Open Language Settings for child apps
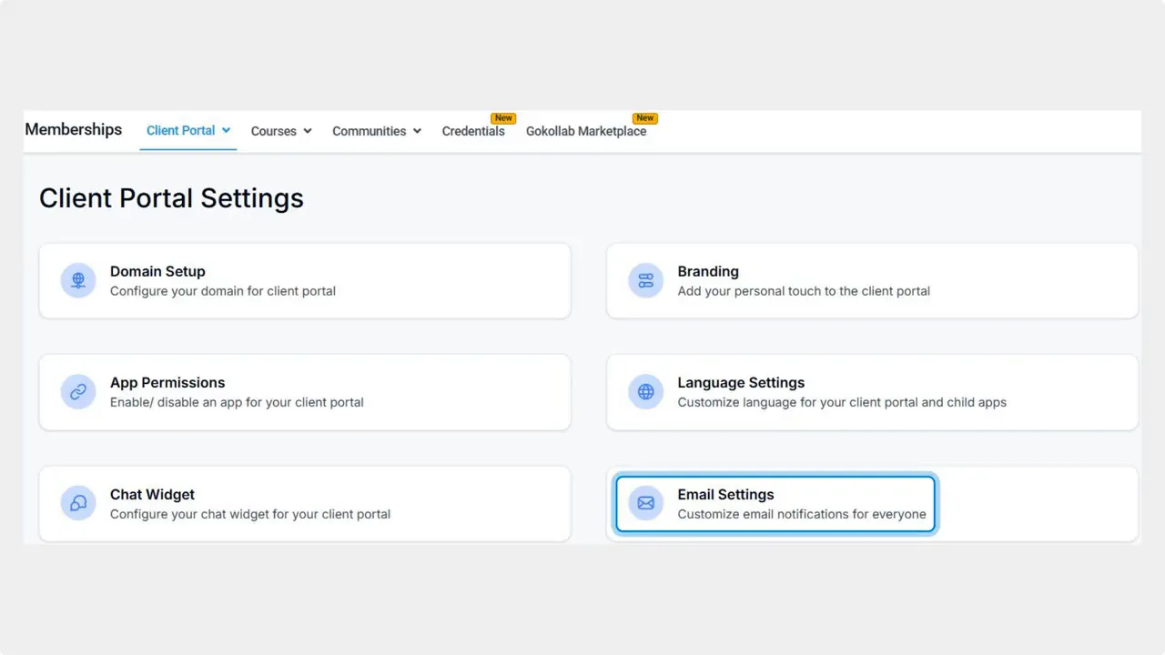The width and height of the screenshot is (1165, 655). click(872, 391)
